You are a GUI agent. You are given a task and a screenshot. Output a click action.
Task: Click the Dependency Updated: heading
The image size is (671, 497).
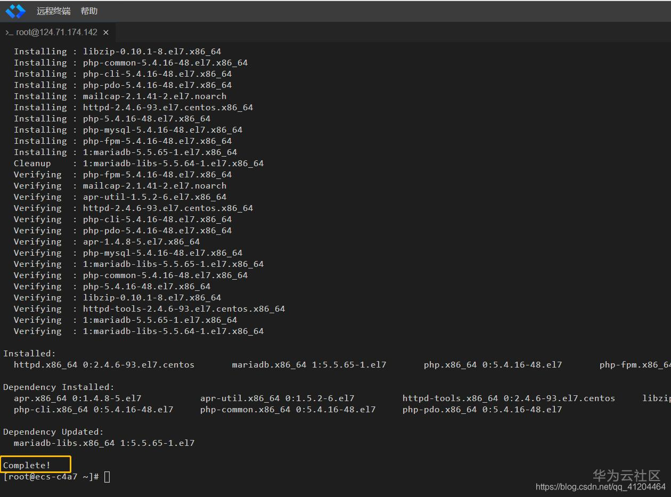[53, 432]
